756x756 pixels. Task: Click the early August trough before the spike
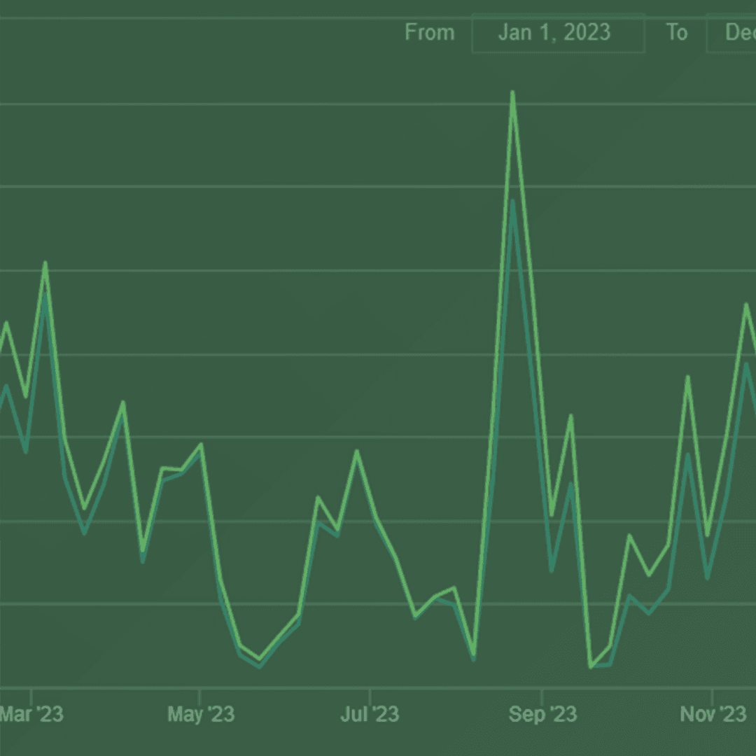coord(474,655)
